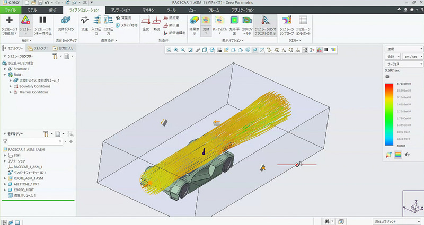Toggle the Streamlines (流線) display button

click(x=206, y=25)
